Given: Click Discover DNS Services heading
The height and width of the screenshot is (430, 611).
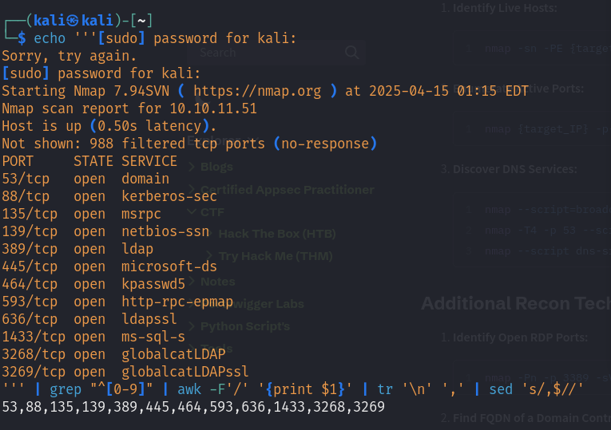Looking at the screenshot, I should (509, 169).
